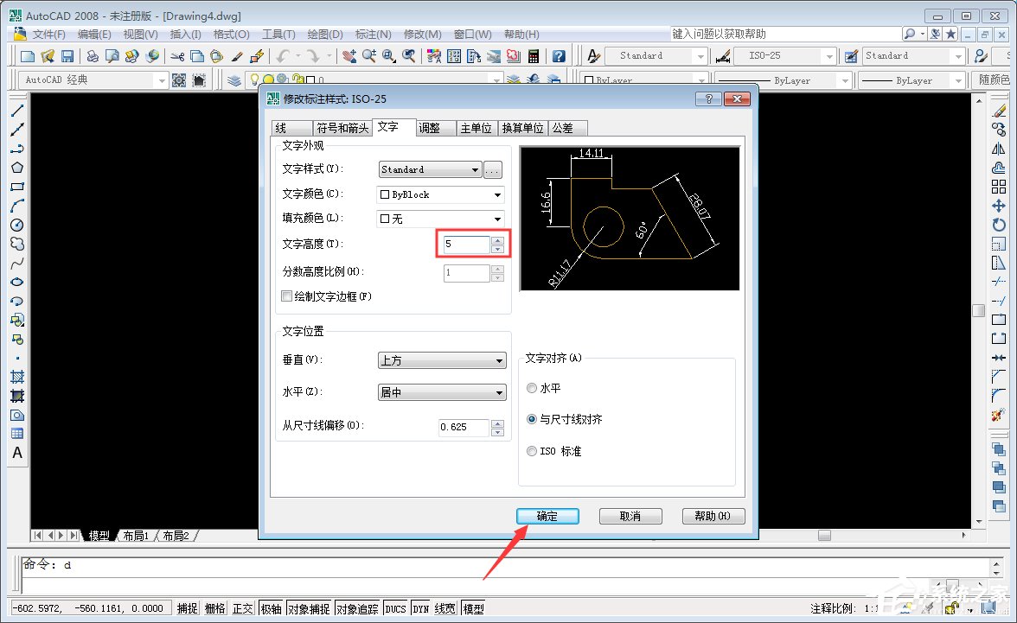Enable the 绘制文字边框 checkbox

pos(286,296)
